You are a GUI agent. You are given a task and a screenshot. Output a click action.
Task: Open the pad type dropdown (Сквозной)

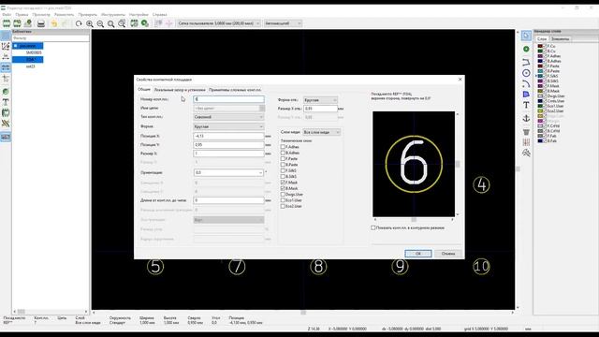228,117
